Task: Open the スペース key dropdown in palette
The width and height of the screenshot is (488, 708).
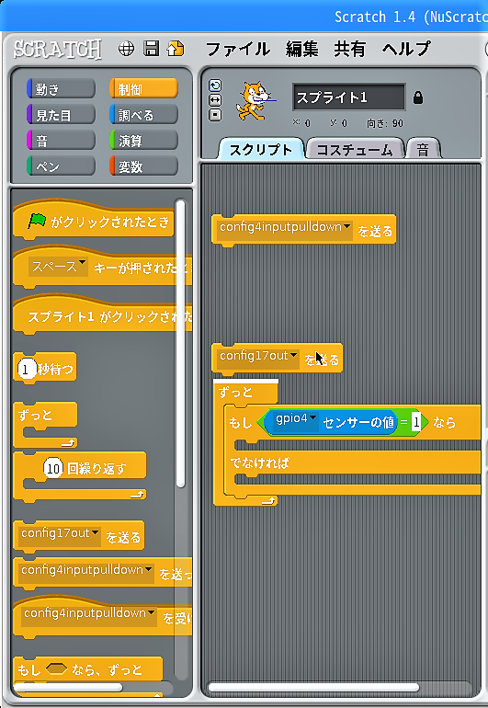Action: [82, 263]
